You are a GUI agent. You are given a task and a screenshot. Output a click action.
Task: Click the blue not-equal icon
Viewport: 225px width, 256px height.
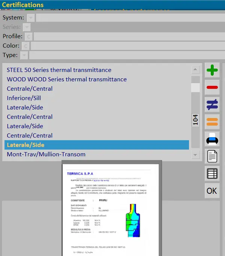point(212,105)
